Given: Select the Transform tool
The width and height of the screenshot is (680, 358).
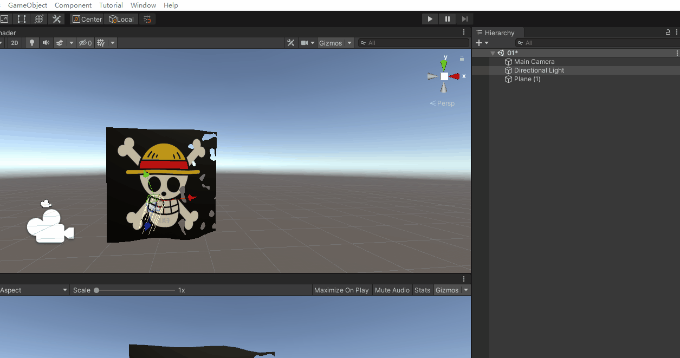Looking at the screenshot, I should (x=39, y=19).
